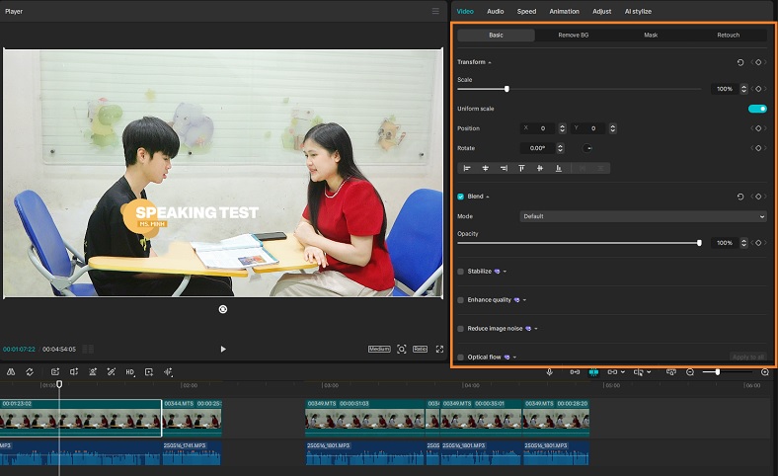Uncheck the Blend checkbox
Screen dimensions: 778x476
coord(460,197)
